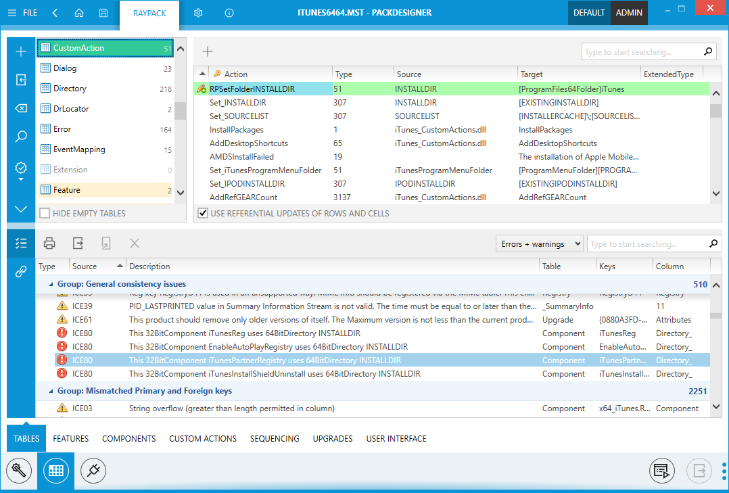Switch to the Custom Actions tab

click(203, 439)
